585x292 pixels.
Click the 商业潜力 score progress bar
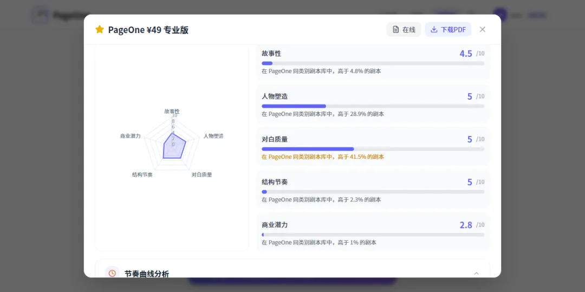[373, 235]
